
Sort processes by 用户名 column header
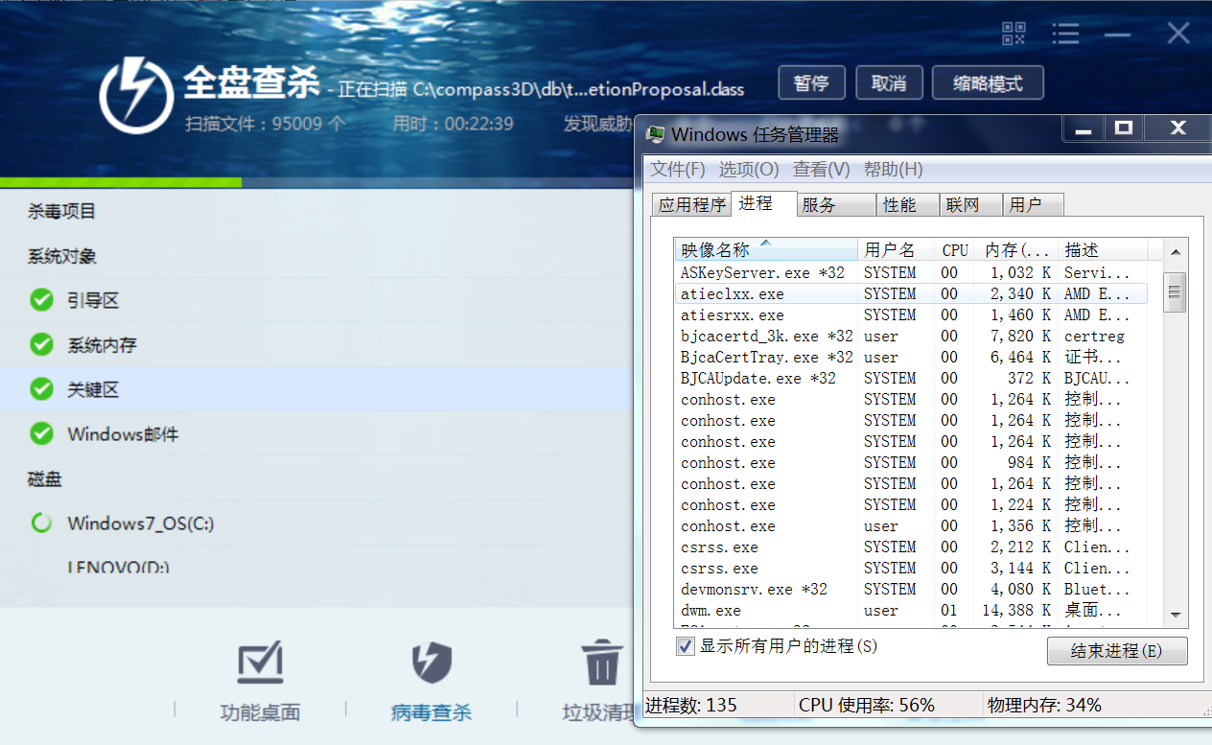point(896,249)
